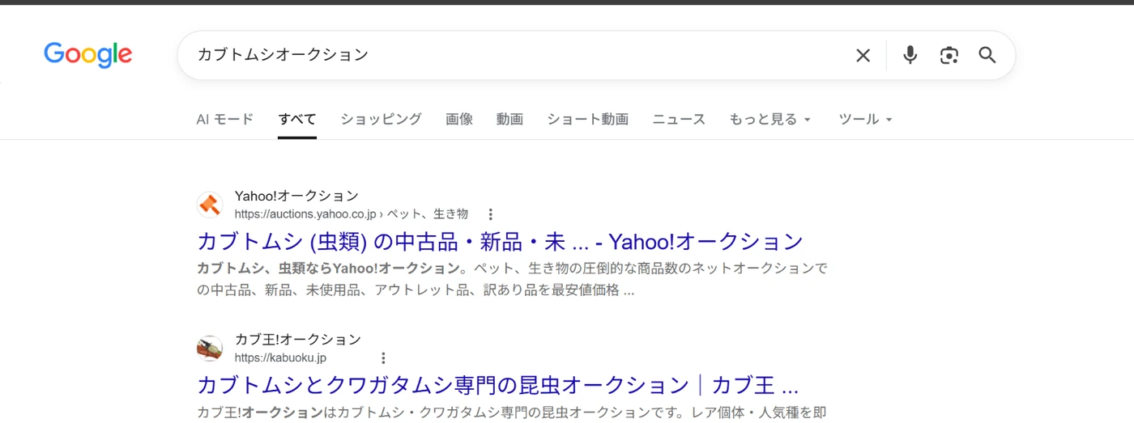Click the カブ王!オークション favicon

210,349
